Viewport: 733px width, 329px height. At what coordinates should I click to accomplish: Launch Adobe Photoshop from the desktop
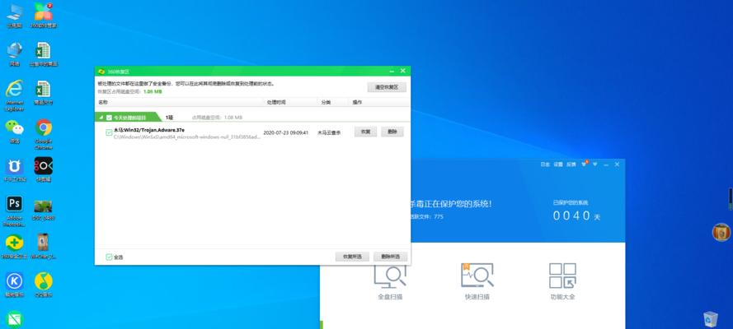pos(15,211)
